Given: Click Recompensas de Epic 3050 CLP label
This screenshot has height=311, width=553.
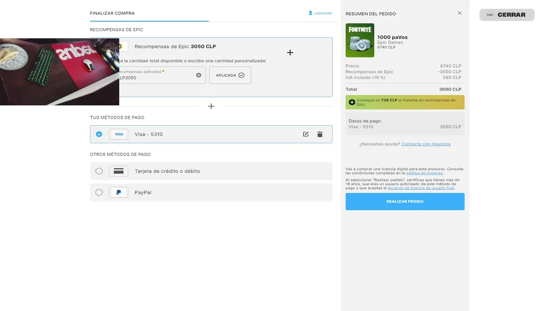Looking at the screenshot, I should 175,47.
